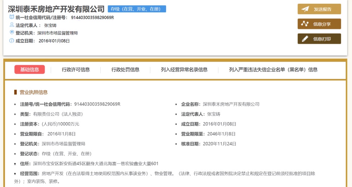Click the 企业名称 value in license info

[x=231, y=104]
